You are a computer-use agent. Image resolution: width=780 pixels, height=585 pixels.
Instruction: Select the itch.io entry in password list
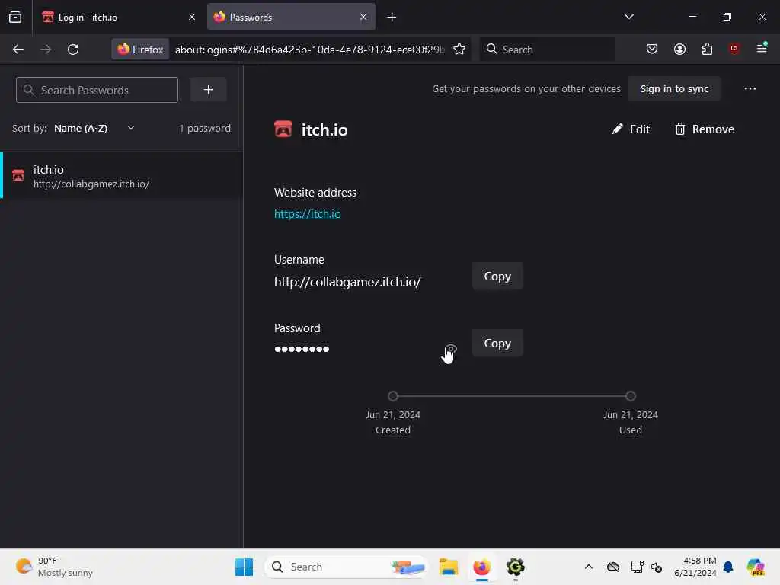tap(122, 176)
